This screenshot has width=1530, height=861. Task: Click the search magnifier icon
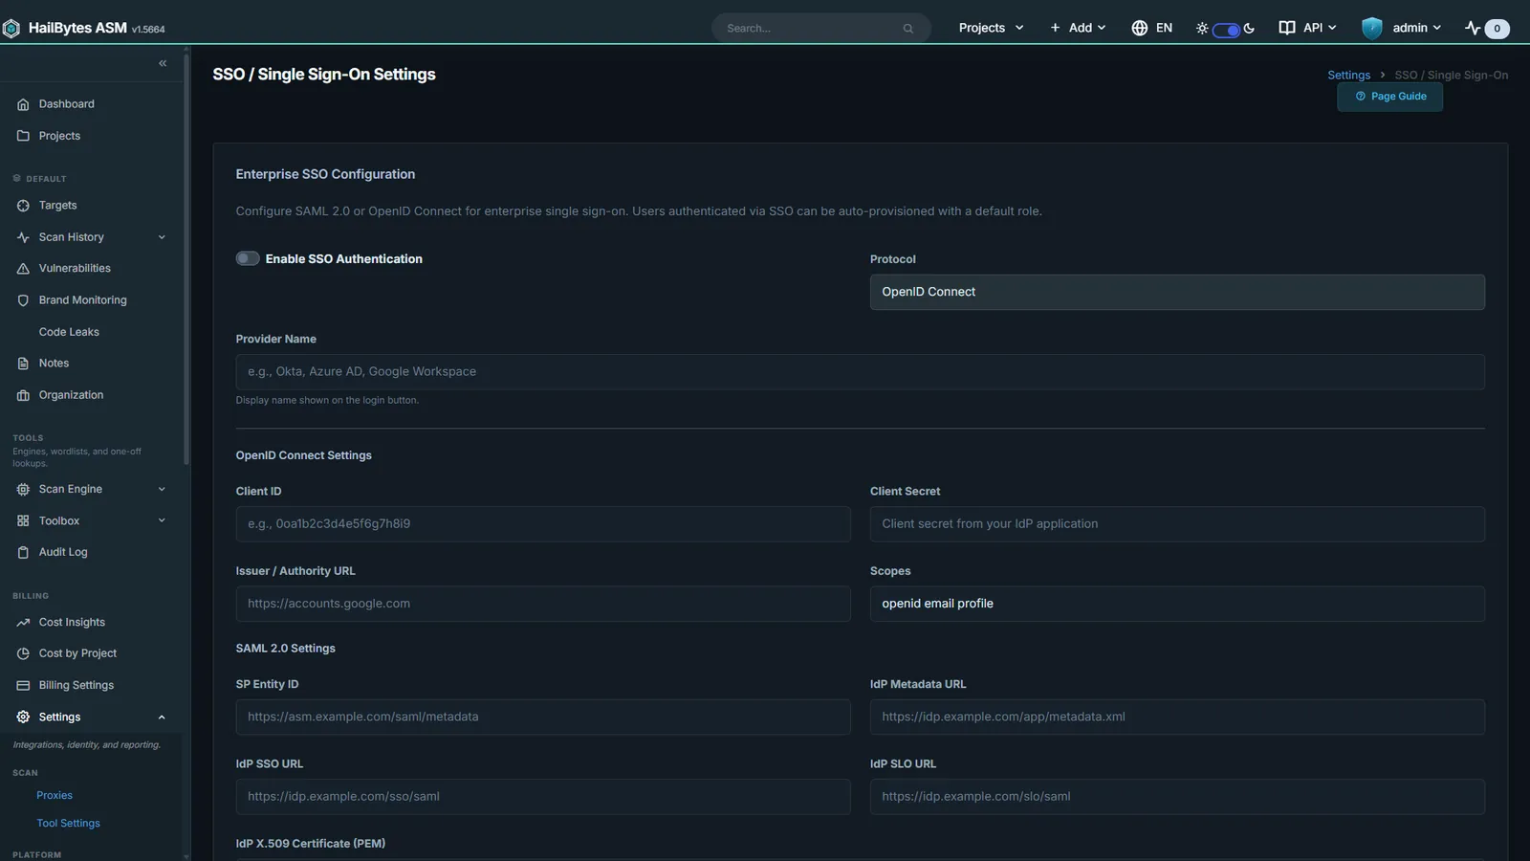click(x=908, y=29)
